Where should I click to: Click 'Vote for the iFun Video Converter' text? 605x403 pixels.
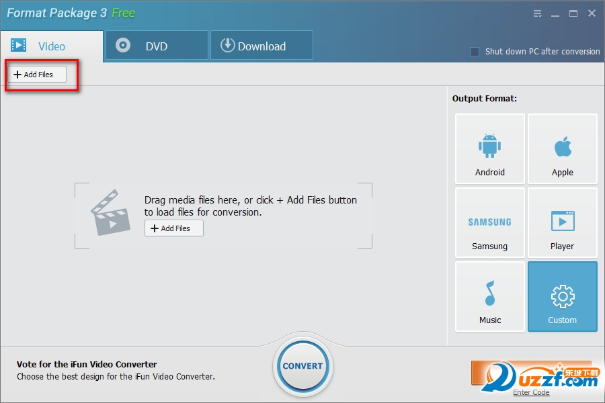click(87, 364)
